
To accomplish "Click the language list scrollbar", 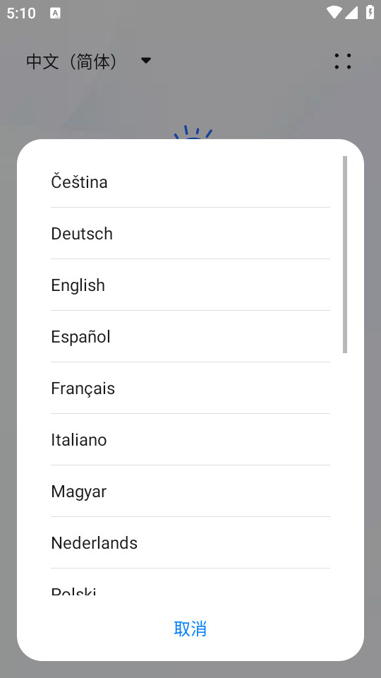I will 345,255.
